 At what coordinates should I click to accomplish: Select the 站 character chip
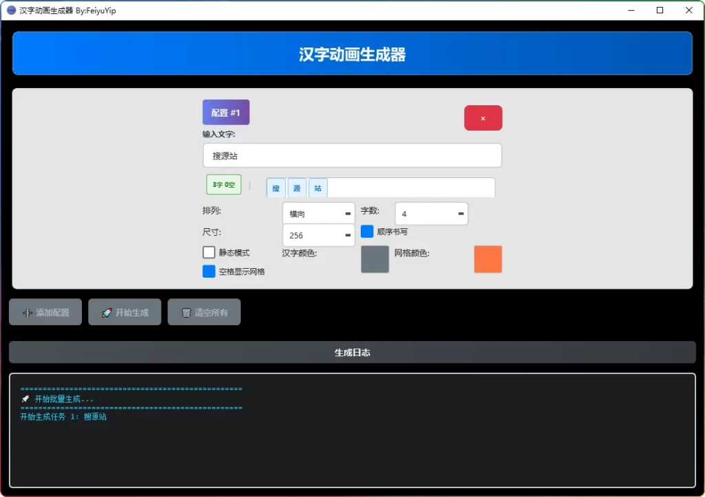317,187
